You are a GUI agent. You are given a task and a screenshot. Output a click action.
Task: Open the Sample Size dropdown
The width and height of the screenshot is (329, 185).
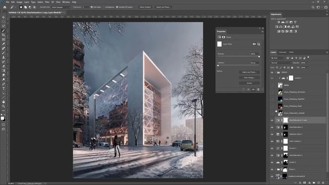coord(61,7)
